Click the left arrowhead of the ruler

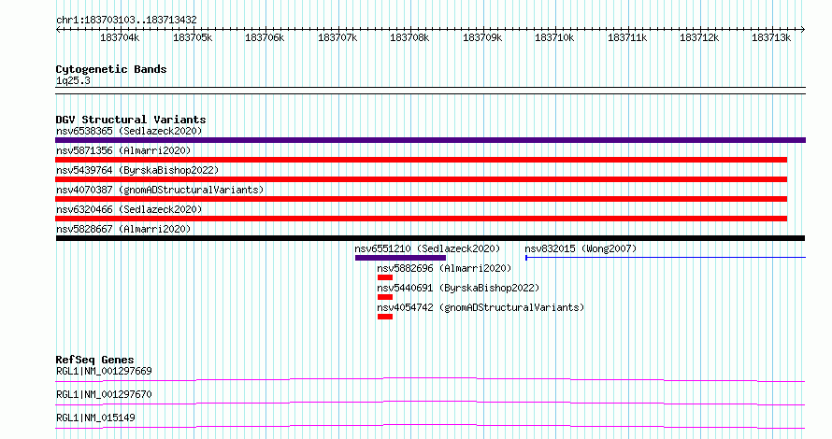tap(58, 30)
